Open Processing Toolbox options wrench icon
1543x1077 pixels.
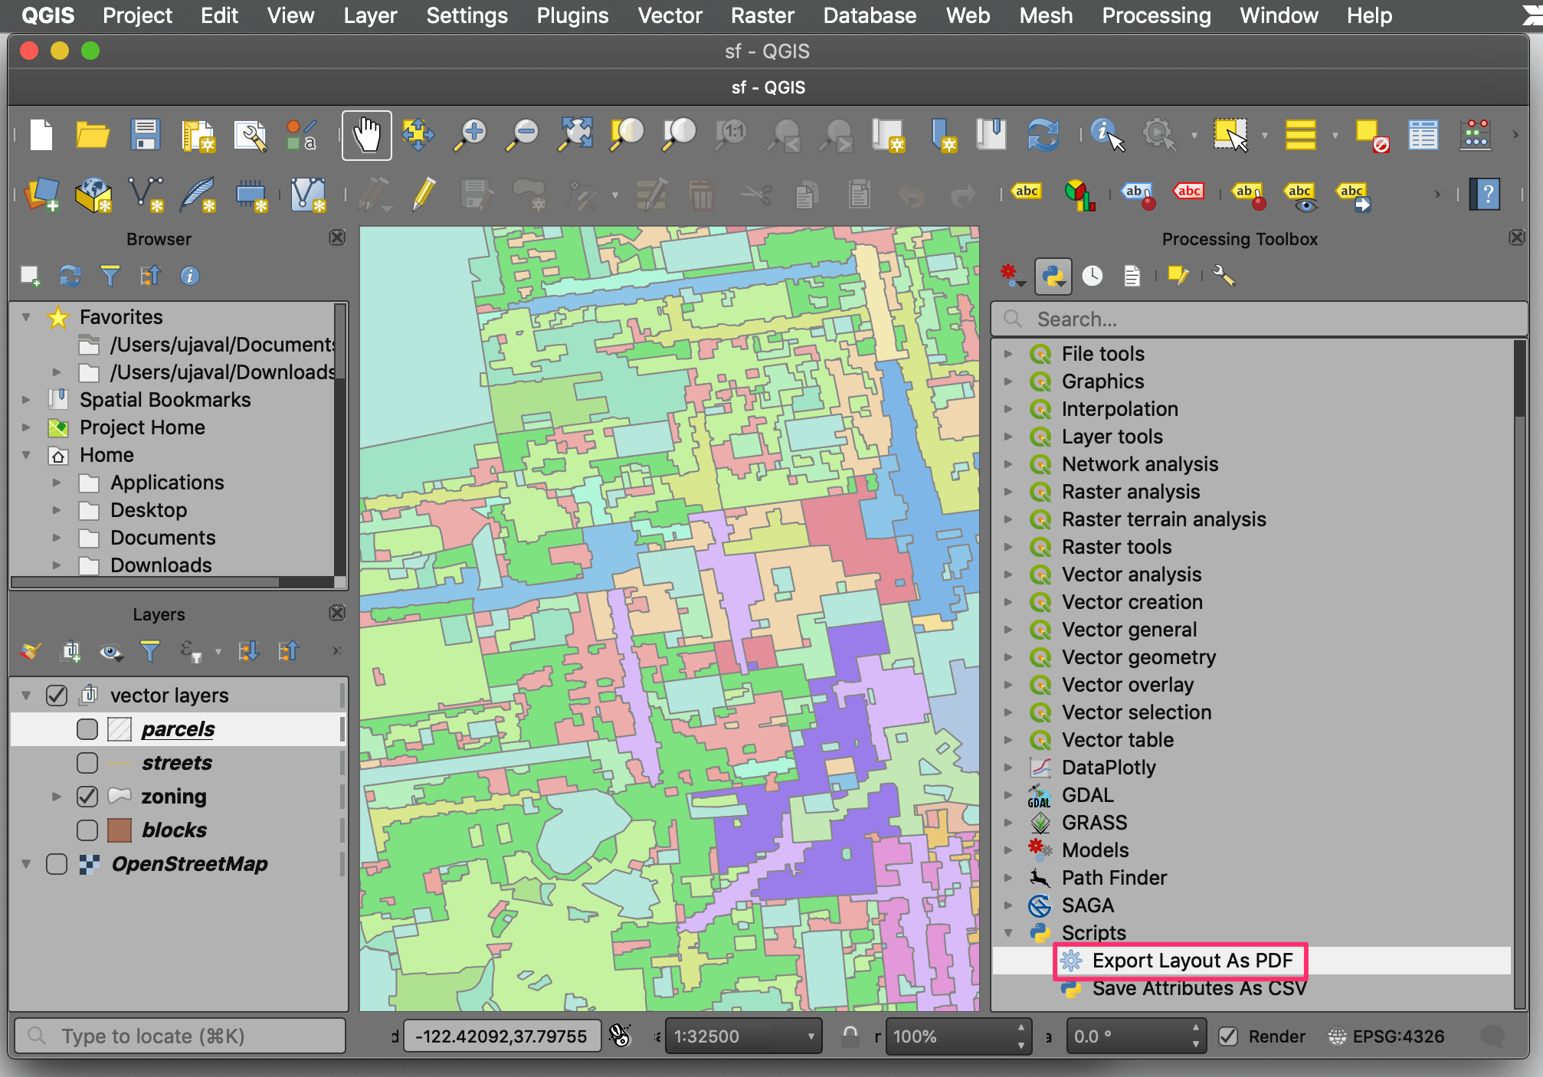point(1224,276)
